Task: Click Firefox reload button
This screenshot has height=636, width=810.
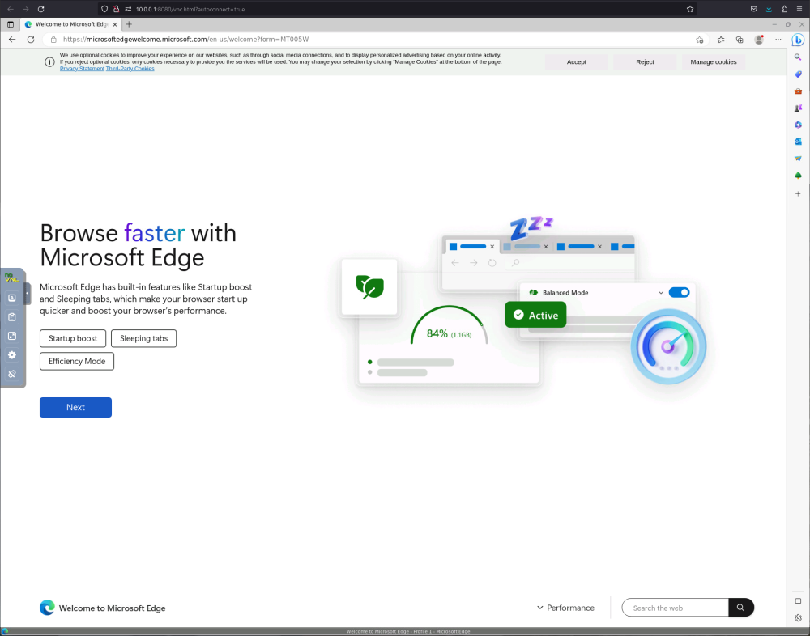Action: (x=40, y=9)
